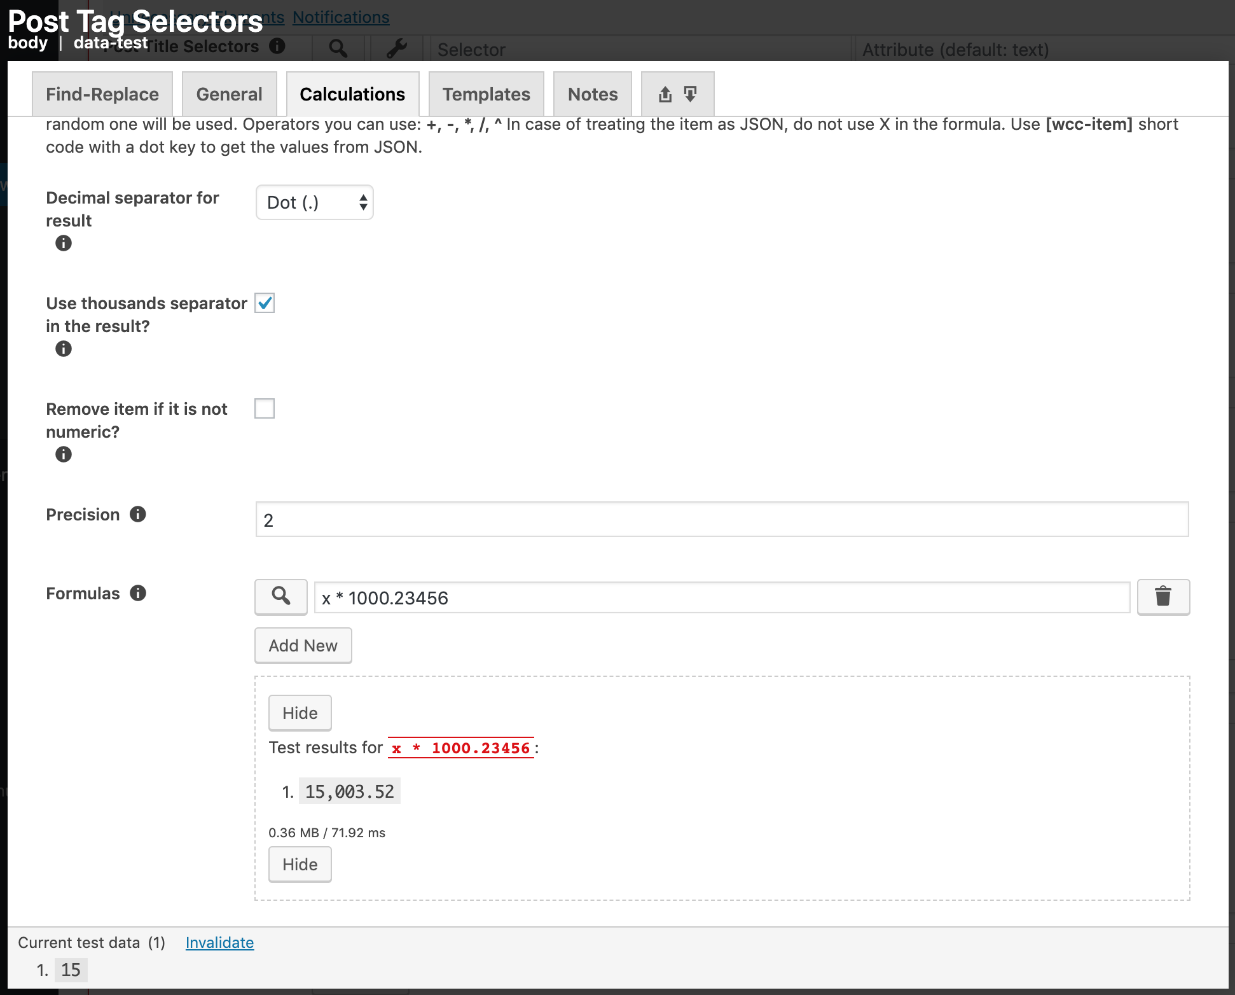
Task: Switch to the Templates tab
Action: click(485, 94)
